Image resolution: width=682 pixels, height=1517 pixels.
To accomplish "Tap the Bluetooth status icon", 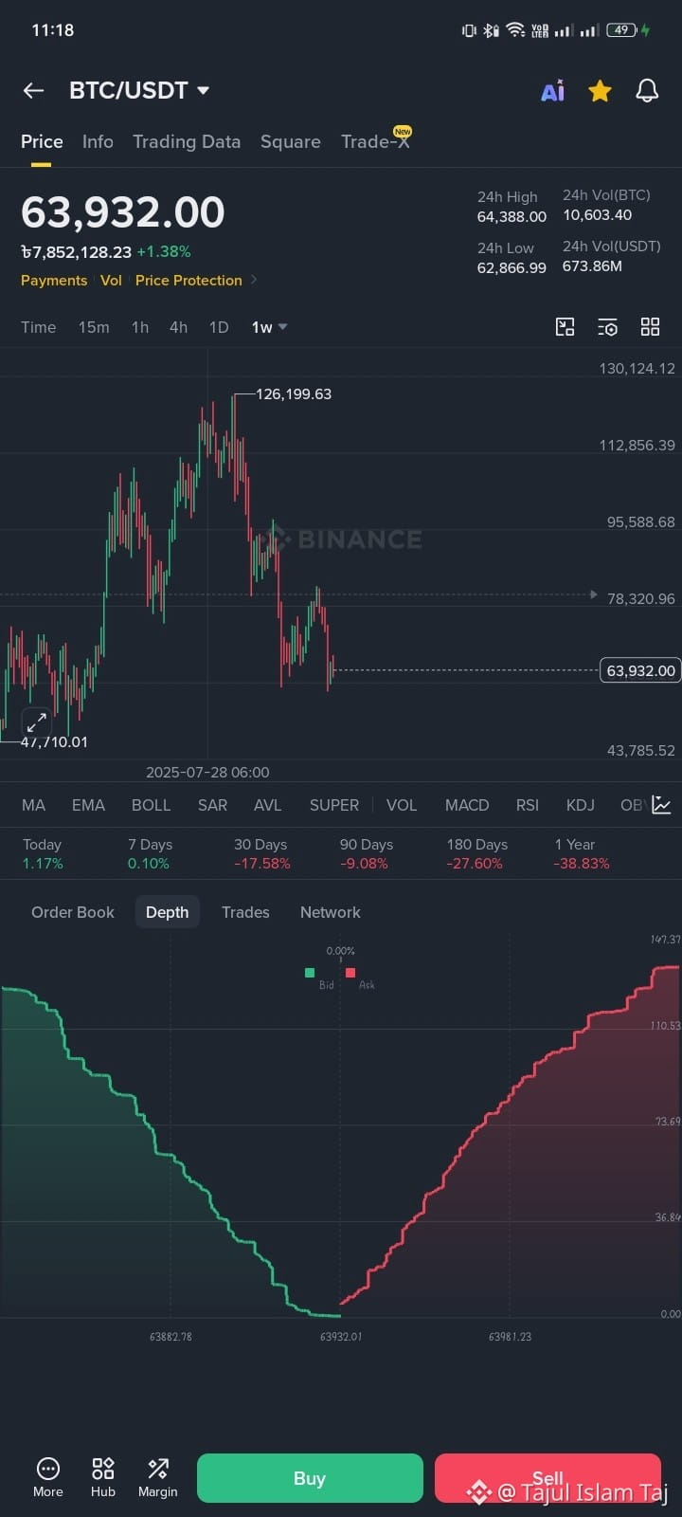I will click(x=491, y=30).
